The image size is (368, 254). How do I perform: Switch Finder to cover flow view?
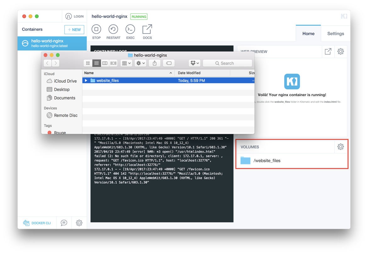(113, 63)
